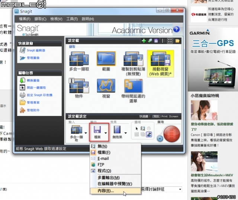Screen dimensions: 238x200
Task: Open the new profile wizard icon
Action: tap(150, 41)
